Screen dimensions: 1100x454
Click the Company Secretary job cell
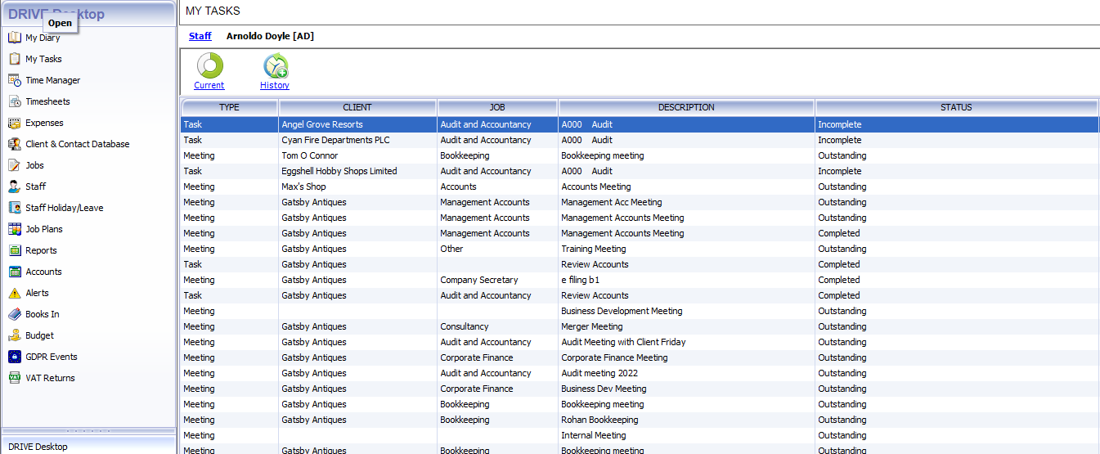point(498,280)
